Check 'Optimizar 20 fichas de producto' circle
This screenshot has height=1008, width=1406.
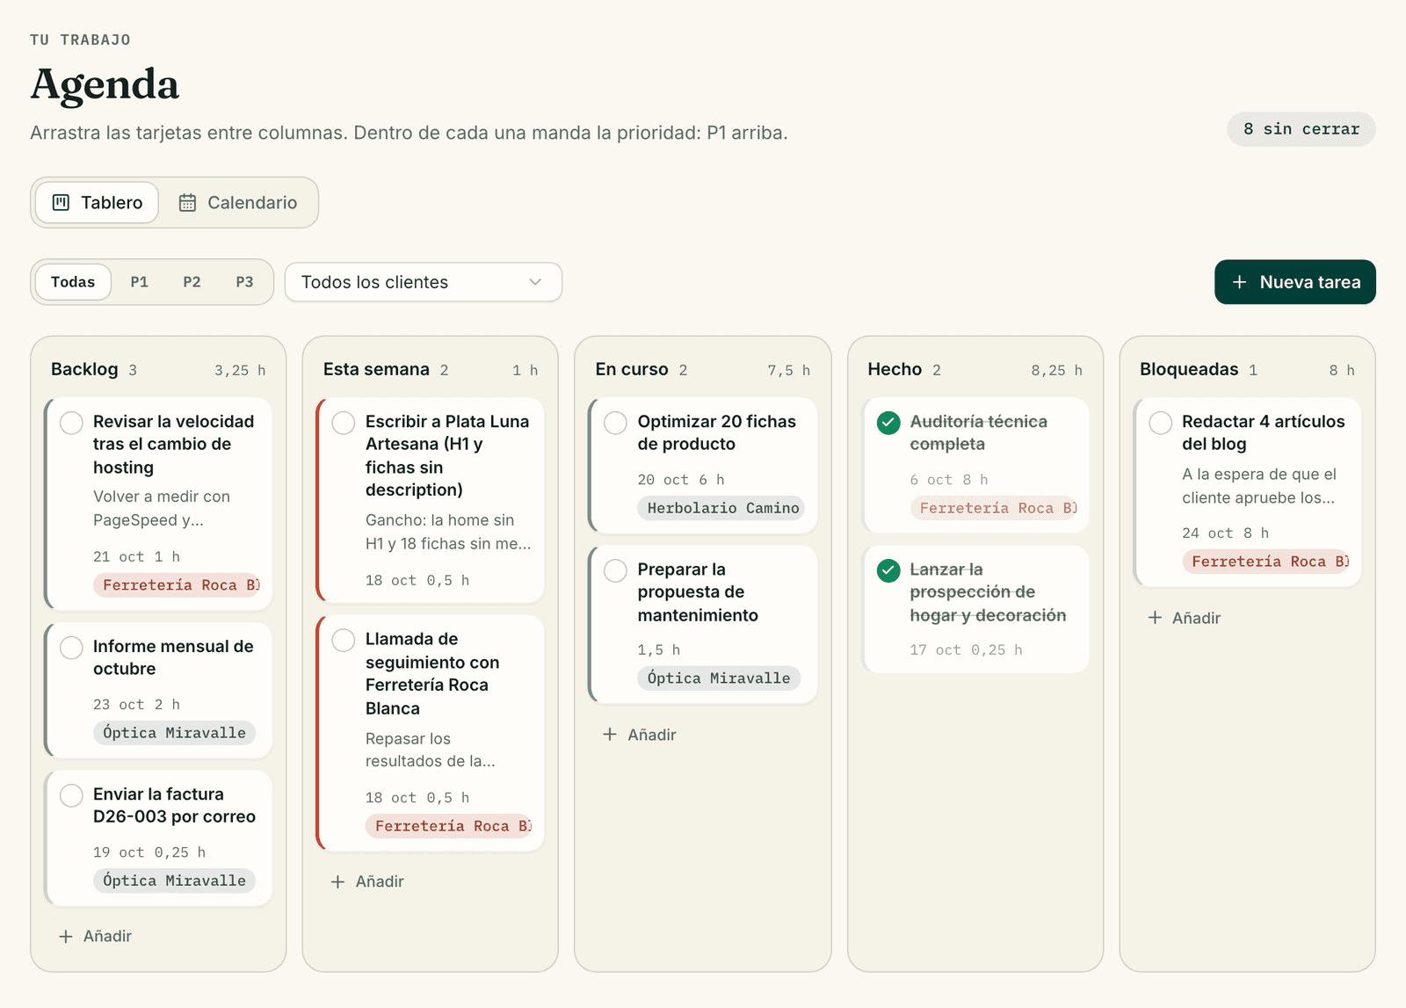tap(616, 423)
